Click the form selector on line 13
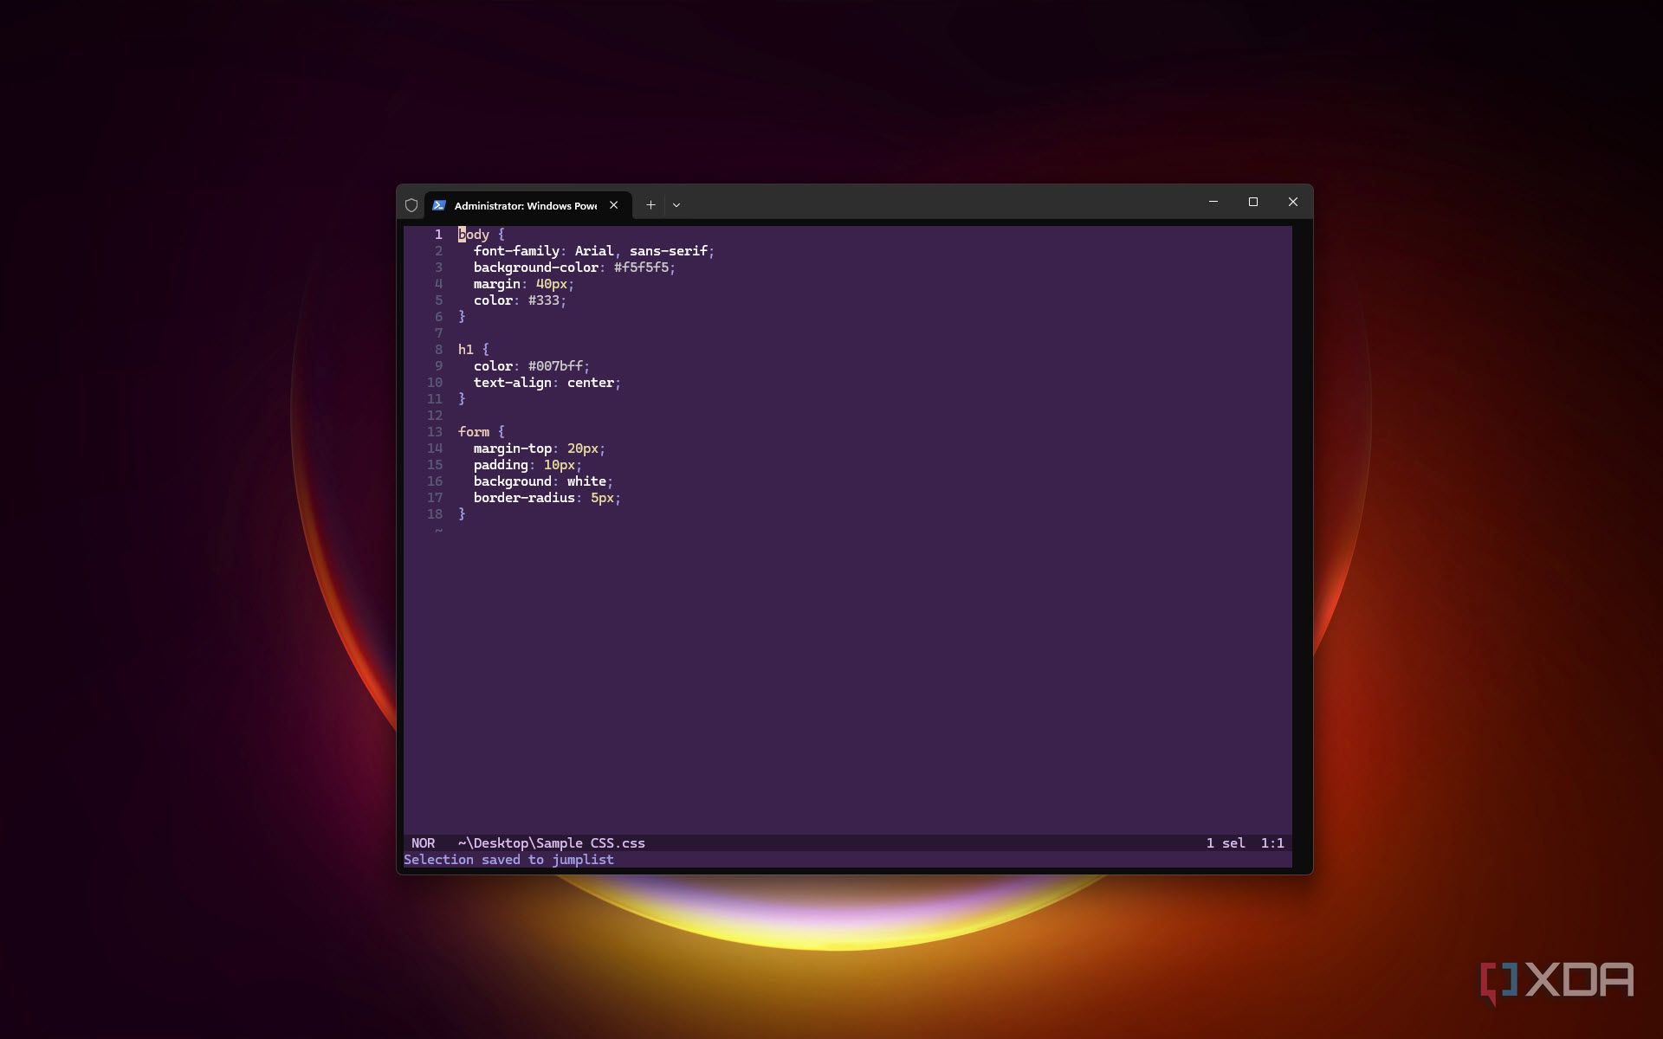 tap(474, 432)
